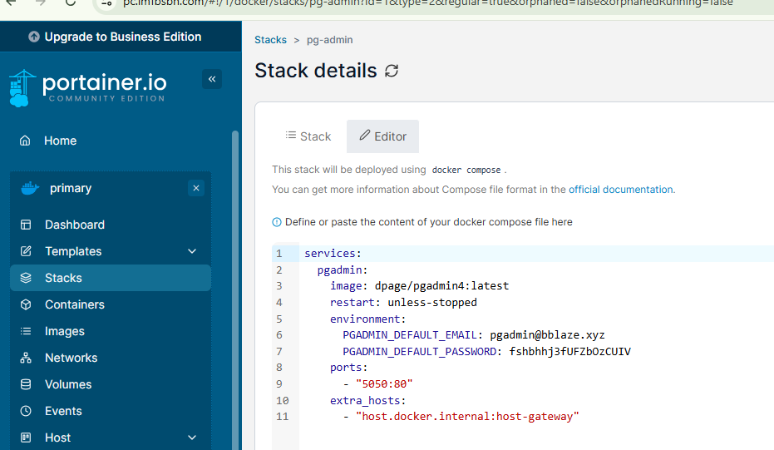The height and width of the screenshot is (450, 774).
Task: Click the Images list icon
Action: point(26,331)
